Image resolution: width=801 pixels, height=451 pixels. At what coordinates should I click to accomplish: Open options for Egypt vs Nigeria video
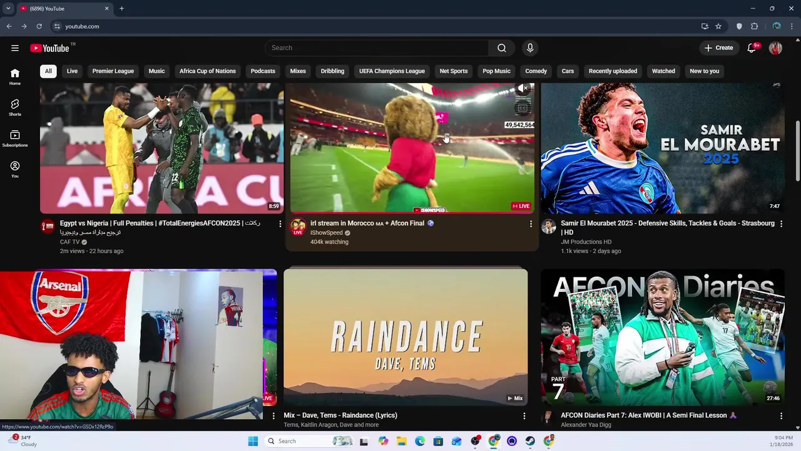(280, 224)
